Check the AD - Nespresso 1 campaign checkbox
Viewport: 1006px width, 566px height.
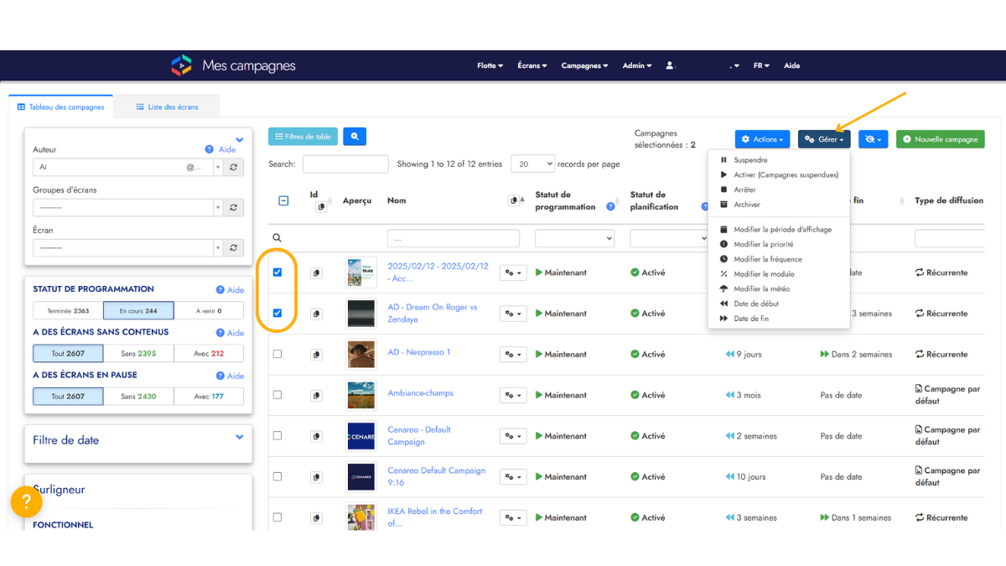tap(277, 354)
